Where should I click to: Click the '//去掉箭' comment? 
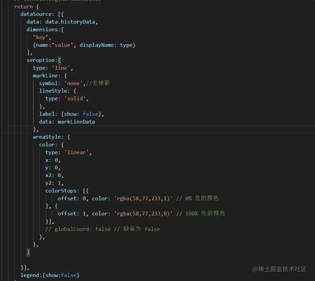98,83
